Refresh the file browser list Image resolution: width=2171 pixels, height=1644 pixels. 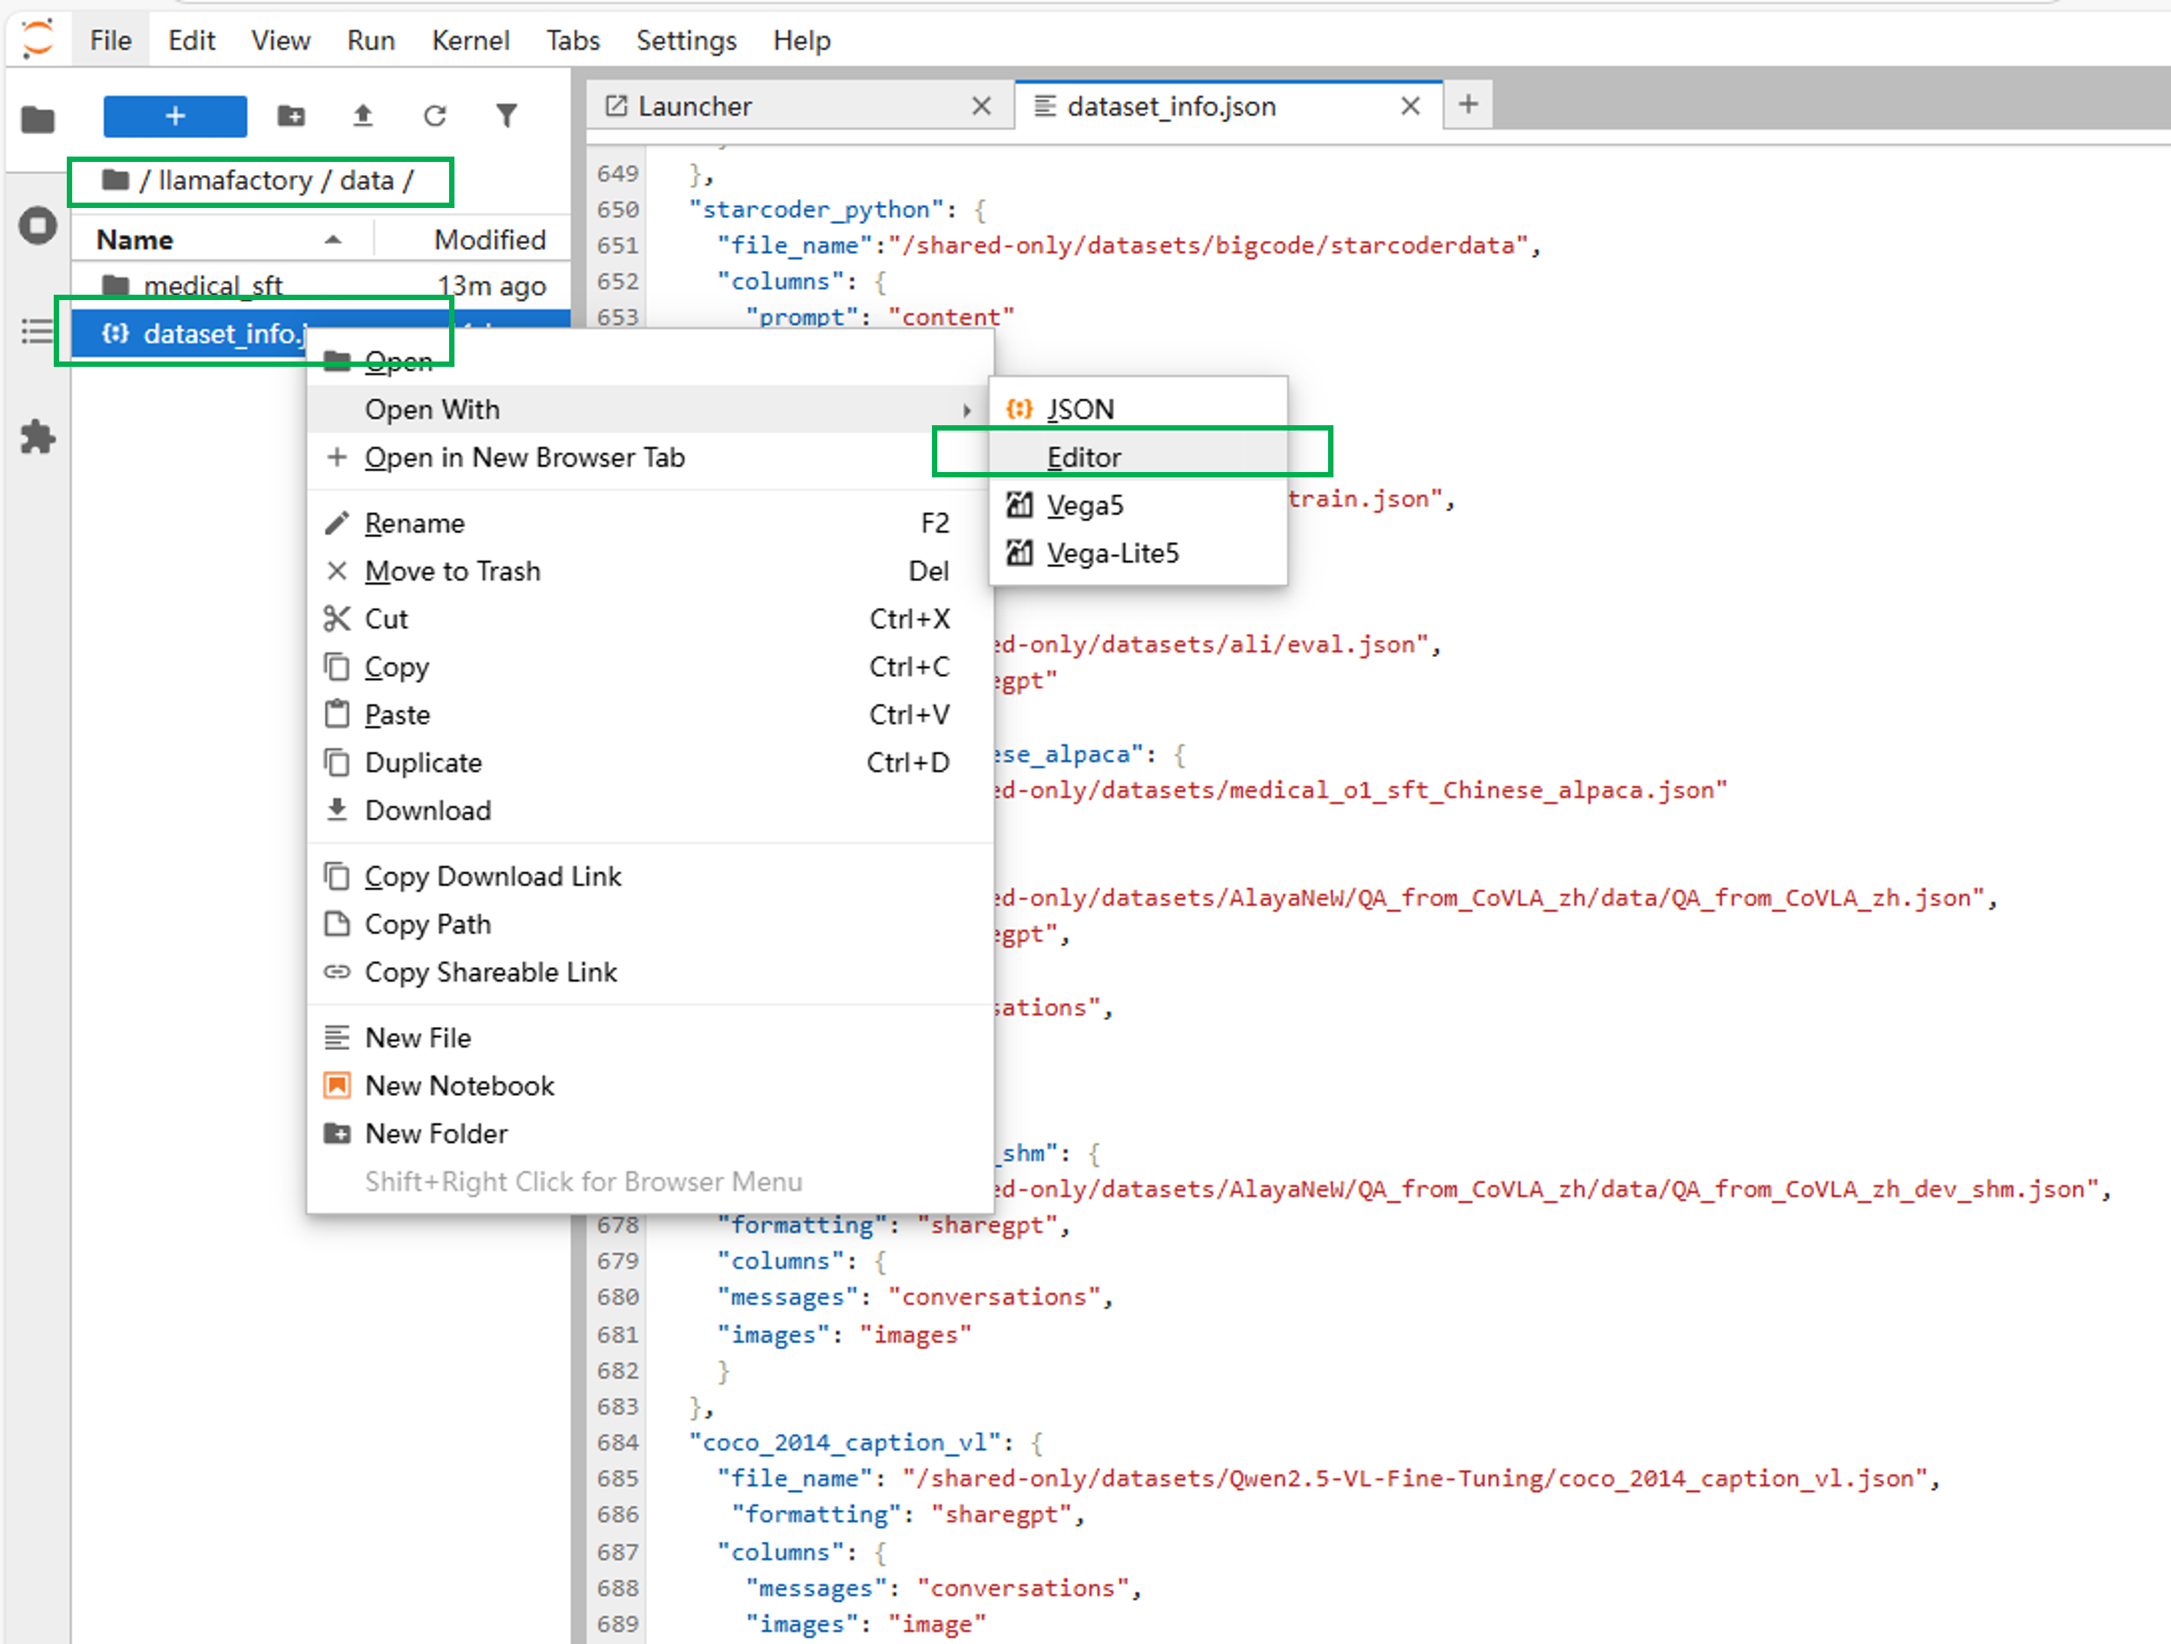[435, 116]
